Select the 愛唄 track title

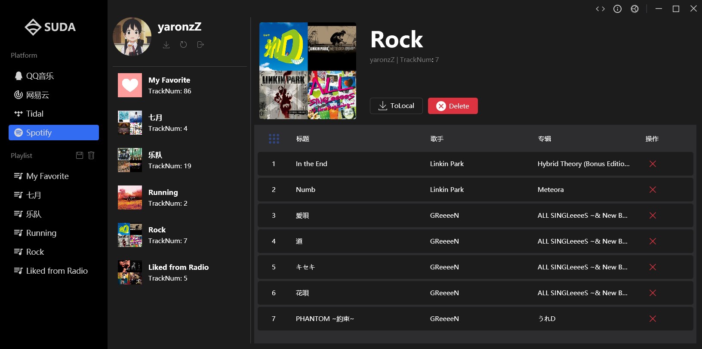click(x=302, y=215)
